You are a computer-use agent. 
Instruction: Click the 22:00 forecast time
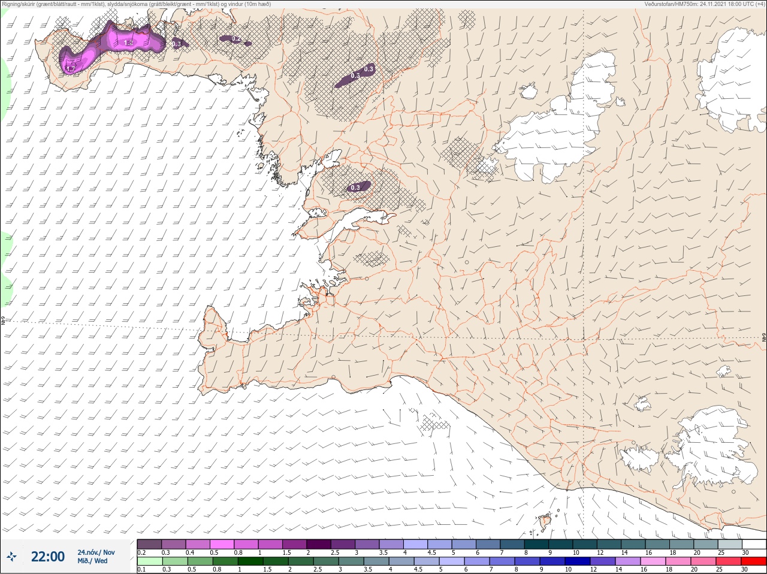[x=48, y=557]
